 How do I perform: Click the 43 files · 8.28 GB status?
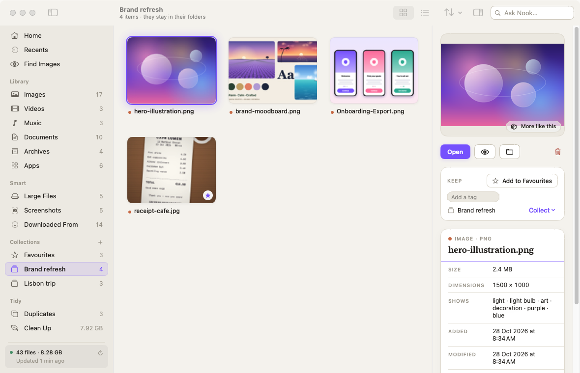point(39,352)
